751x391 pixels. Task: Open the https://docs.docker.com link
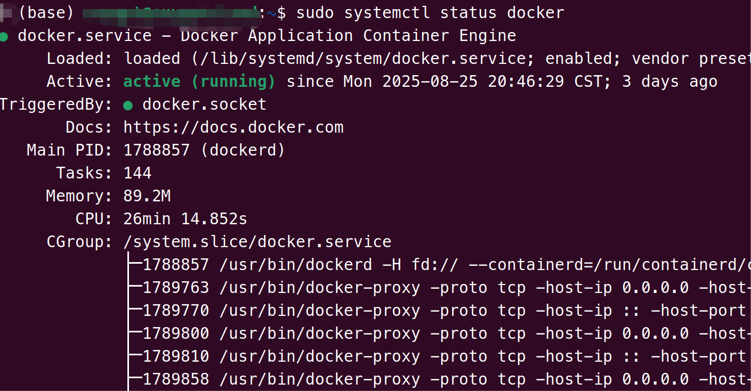233,127
